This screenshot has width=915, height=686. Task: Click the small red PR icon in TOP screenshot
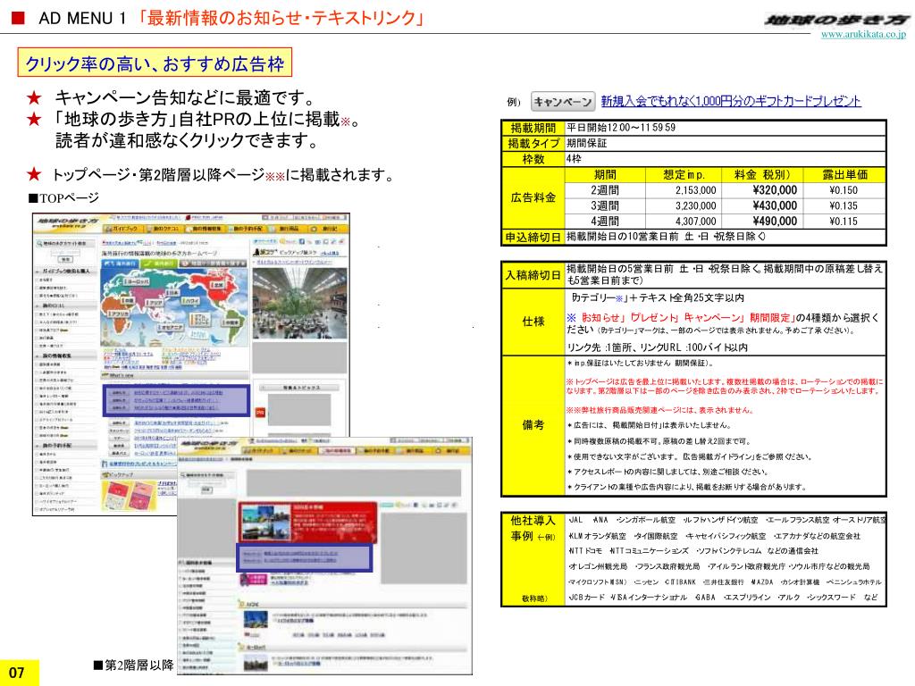click(260, 413)
